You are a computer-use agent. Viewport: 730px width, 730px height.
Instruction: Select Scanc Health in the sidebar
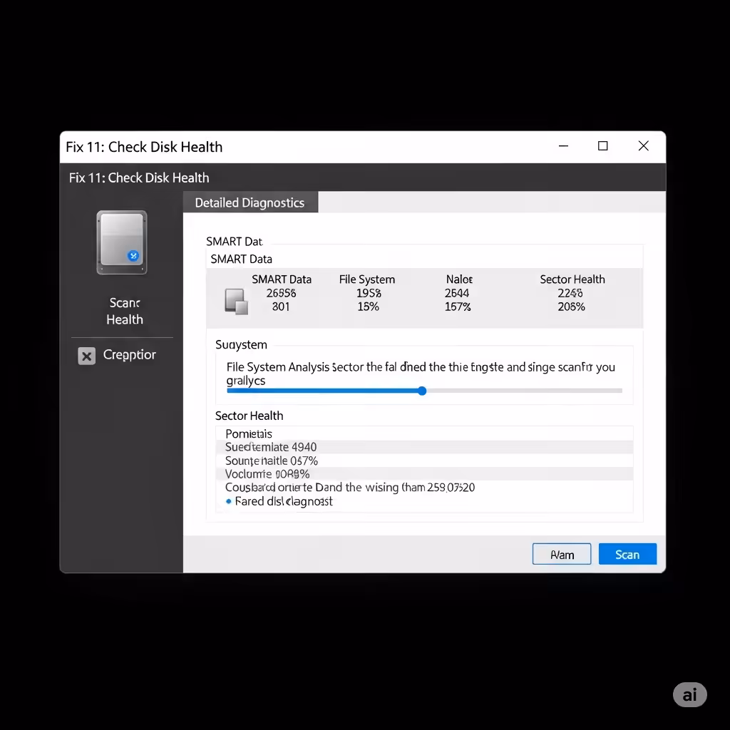pos(124,311)
